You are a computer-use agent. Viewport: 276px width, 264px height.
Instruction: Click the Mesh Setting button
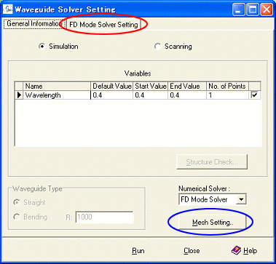[213, 223]
